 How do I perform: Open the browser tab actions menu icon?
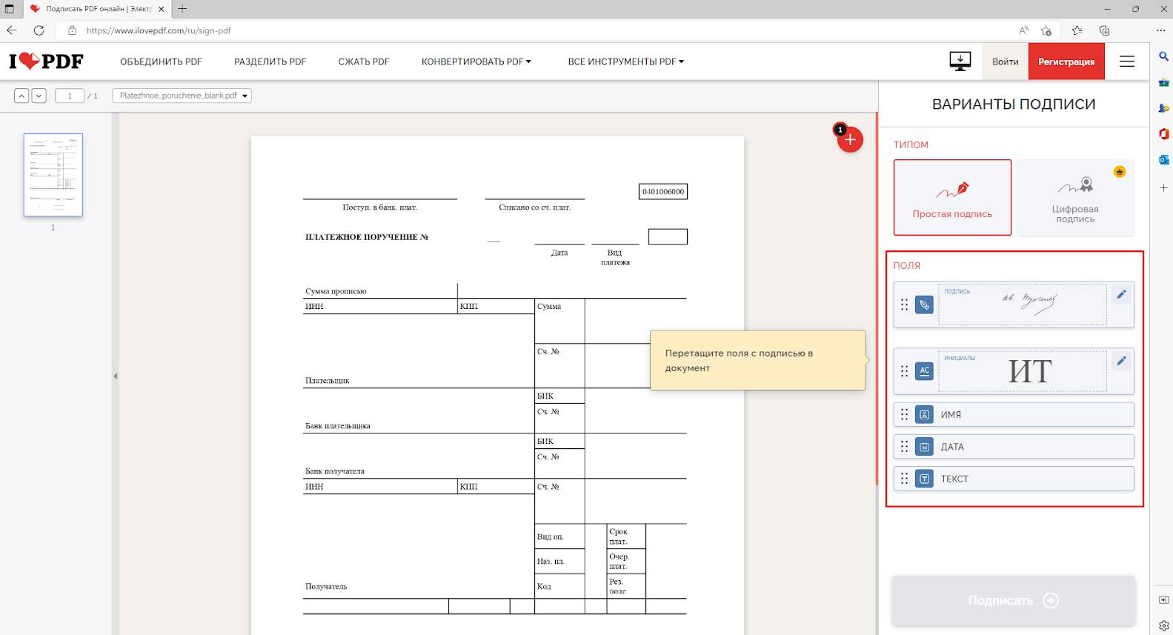point(9,9)
